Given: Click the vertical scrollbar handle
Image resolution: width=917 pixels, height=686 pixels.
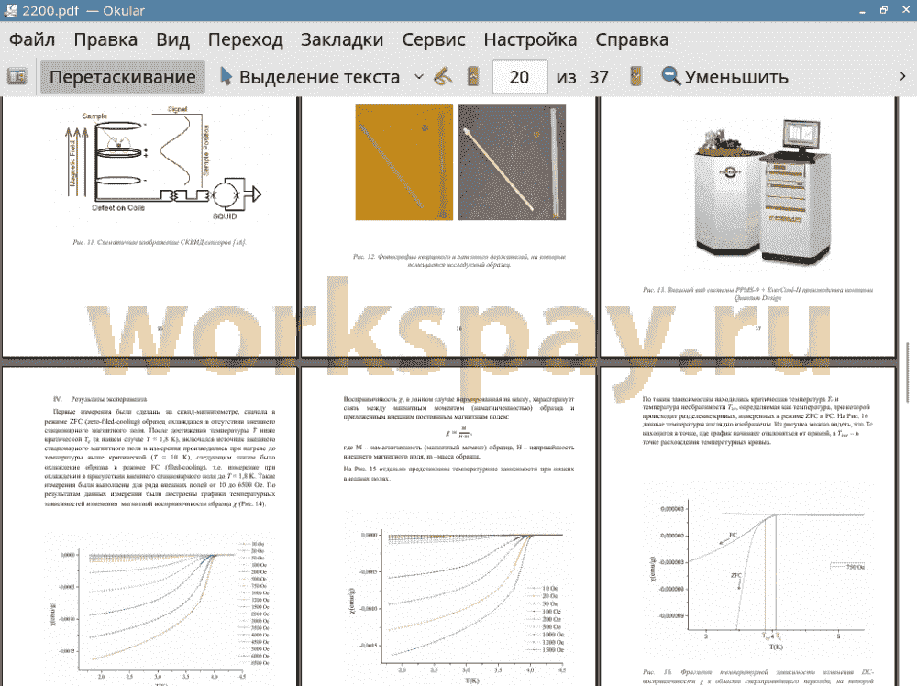Looking at the screenshot, I should pyautogui.click(x=908, y=372).
